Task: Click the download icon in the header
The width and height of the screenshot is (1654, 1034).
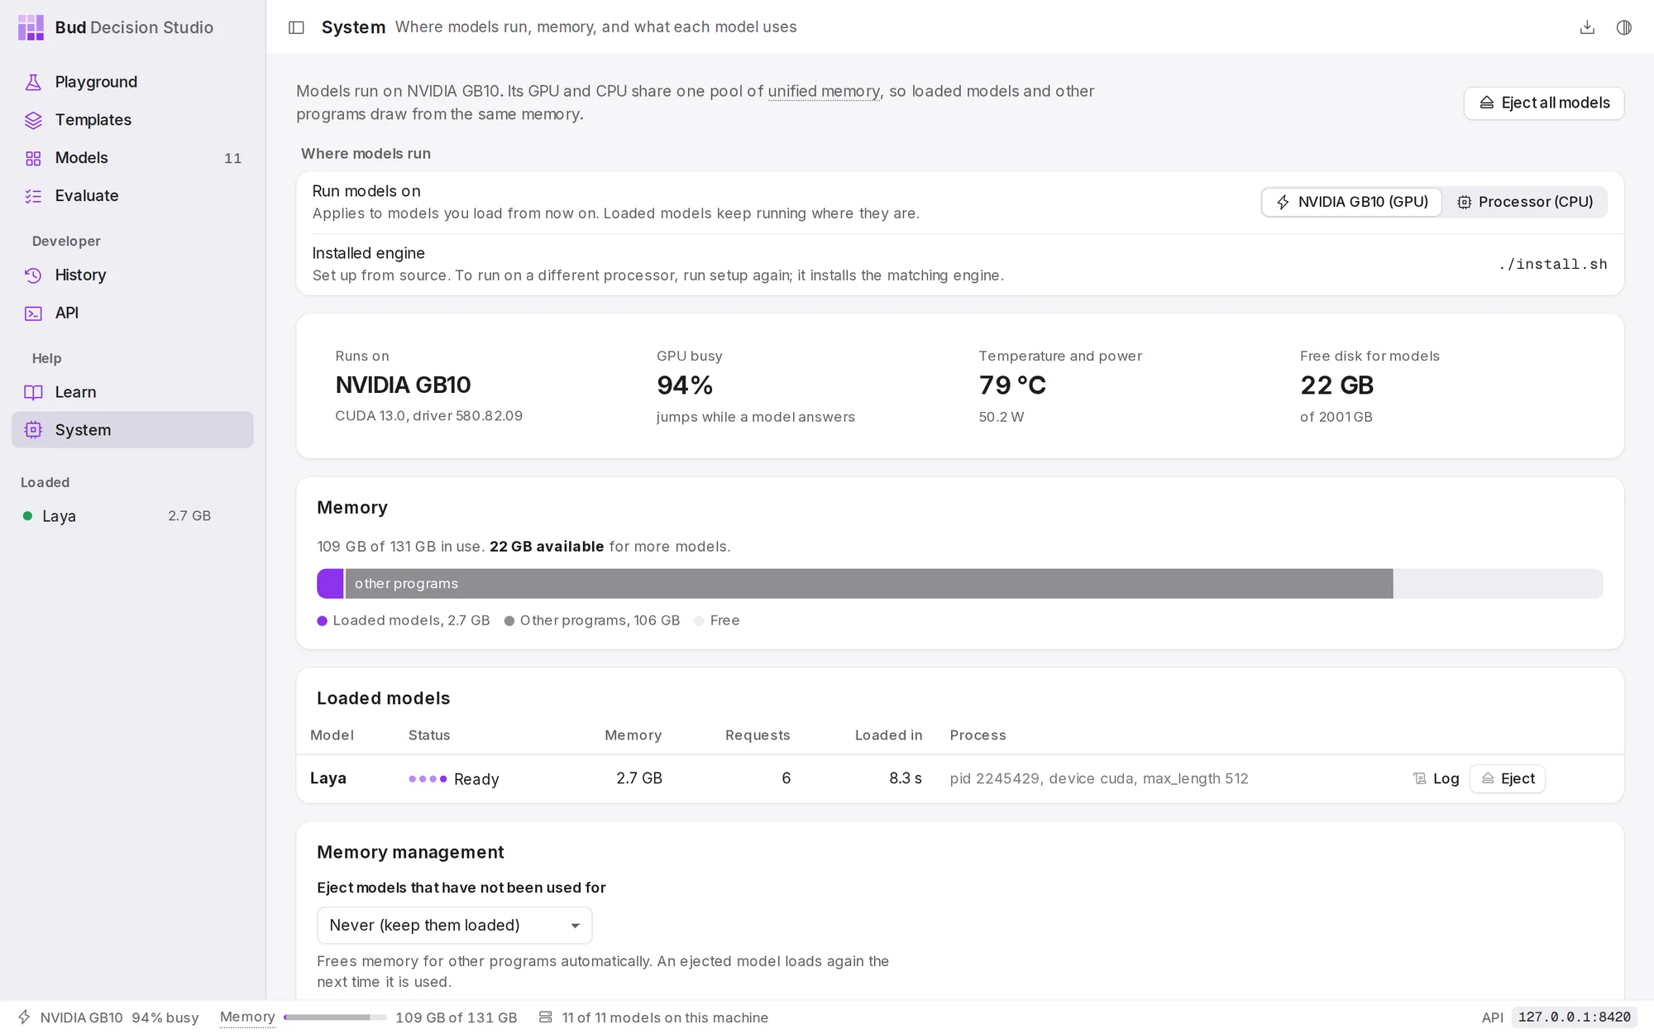Action: (x=1587, y=27)
